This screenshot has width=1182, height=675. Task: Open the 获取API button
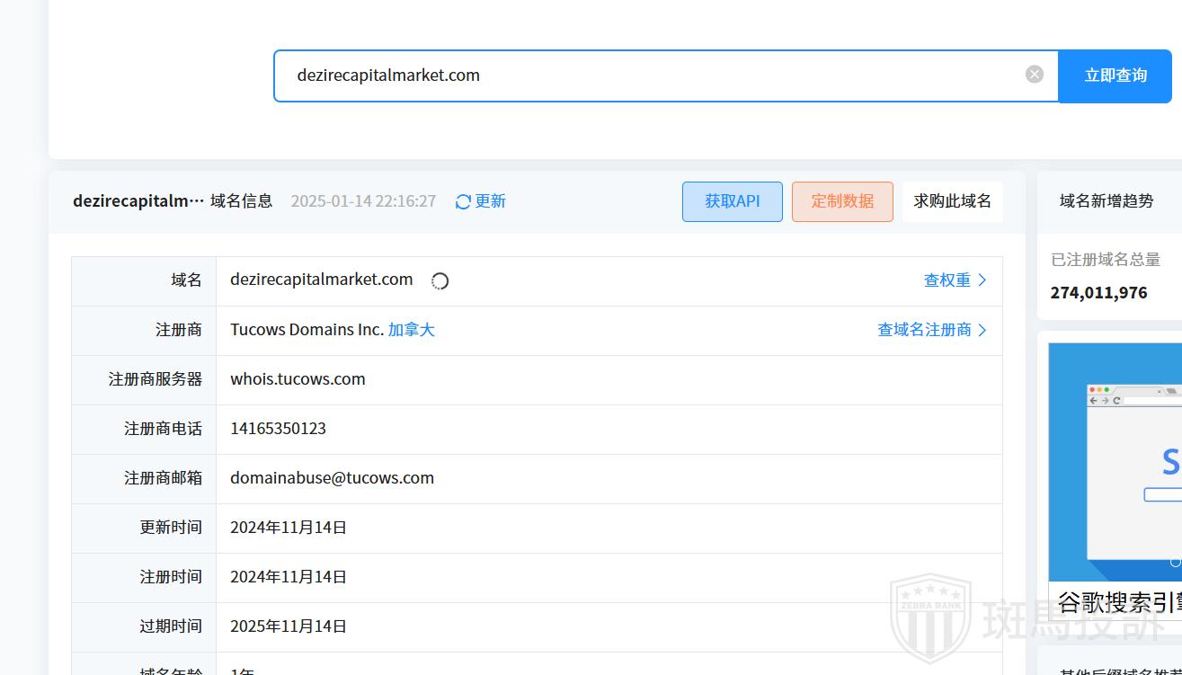click(732, 201)
